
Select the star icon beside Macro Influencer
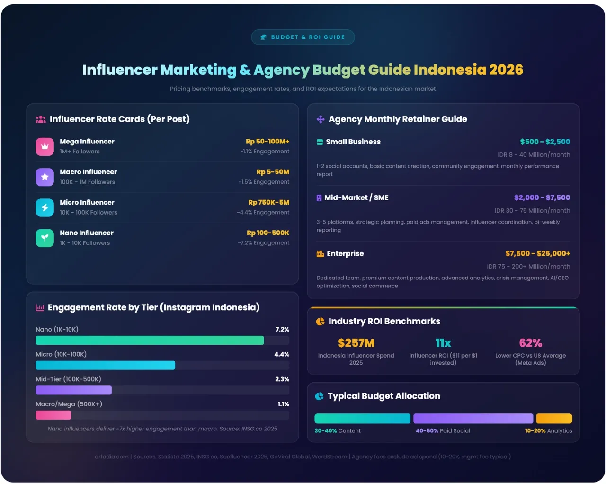[x=45, y=177]
